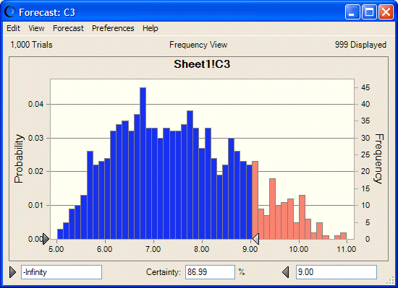This screenshot has height=288, width=398.
Task: Click the dark triangle beside the 9.00 field
Action: [286, 272]
